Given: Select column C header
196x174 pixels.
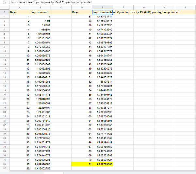Looking at the screenshot, I should click(61, 8).
